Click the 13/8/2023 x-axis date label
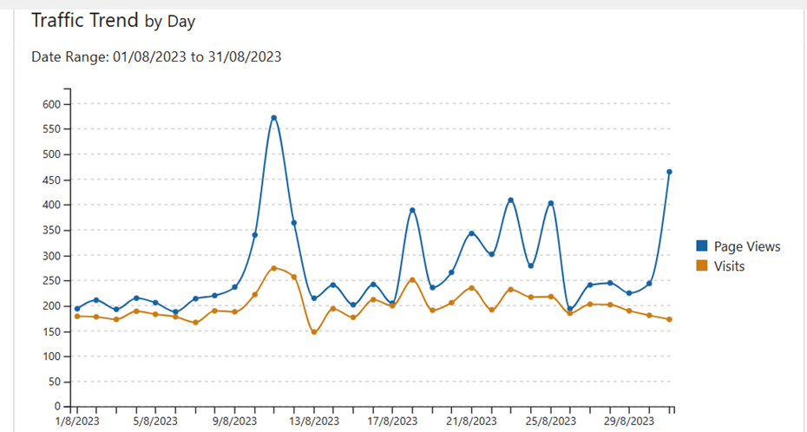Image resolution: width=807 pixels, height=432 pixels. coord(314,422)
